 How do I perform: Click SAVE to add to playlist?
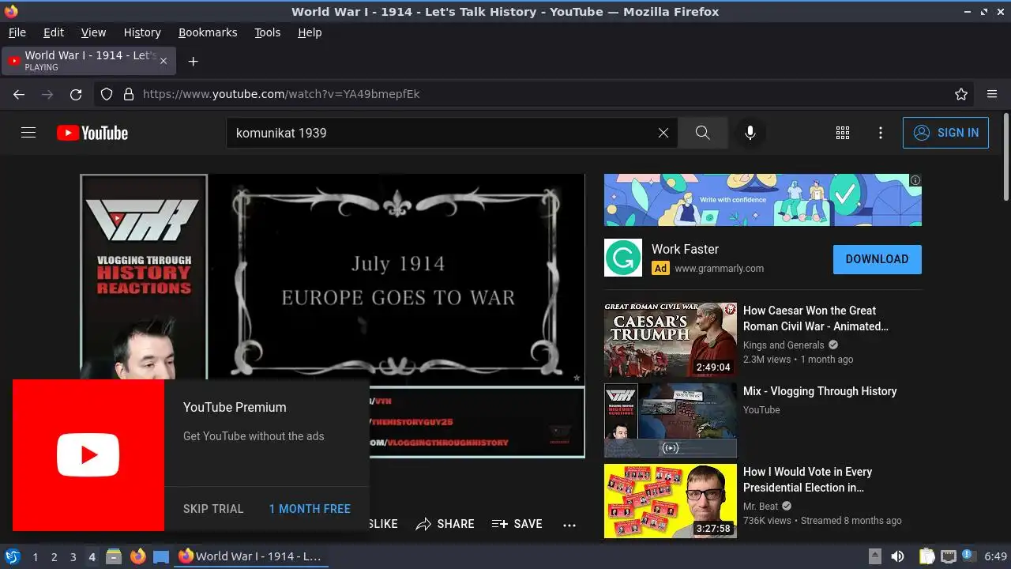(517, 524)
